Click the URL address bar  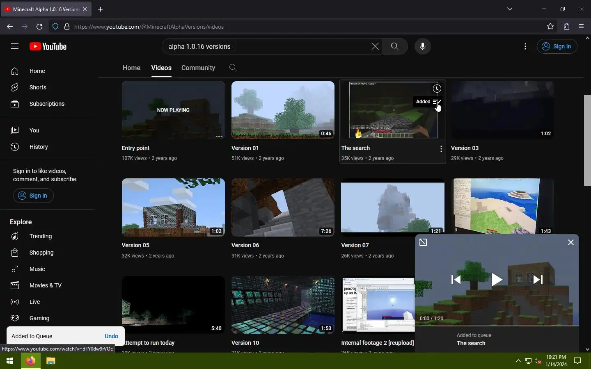[x=304, y=27]
